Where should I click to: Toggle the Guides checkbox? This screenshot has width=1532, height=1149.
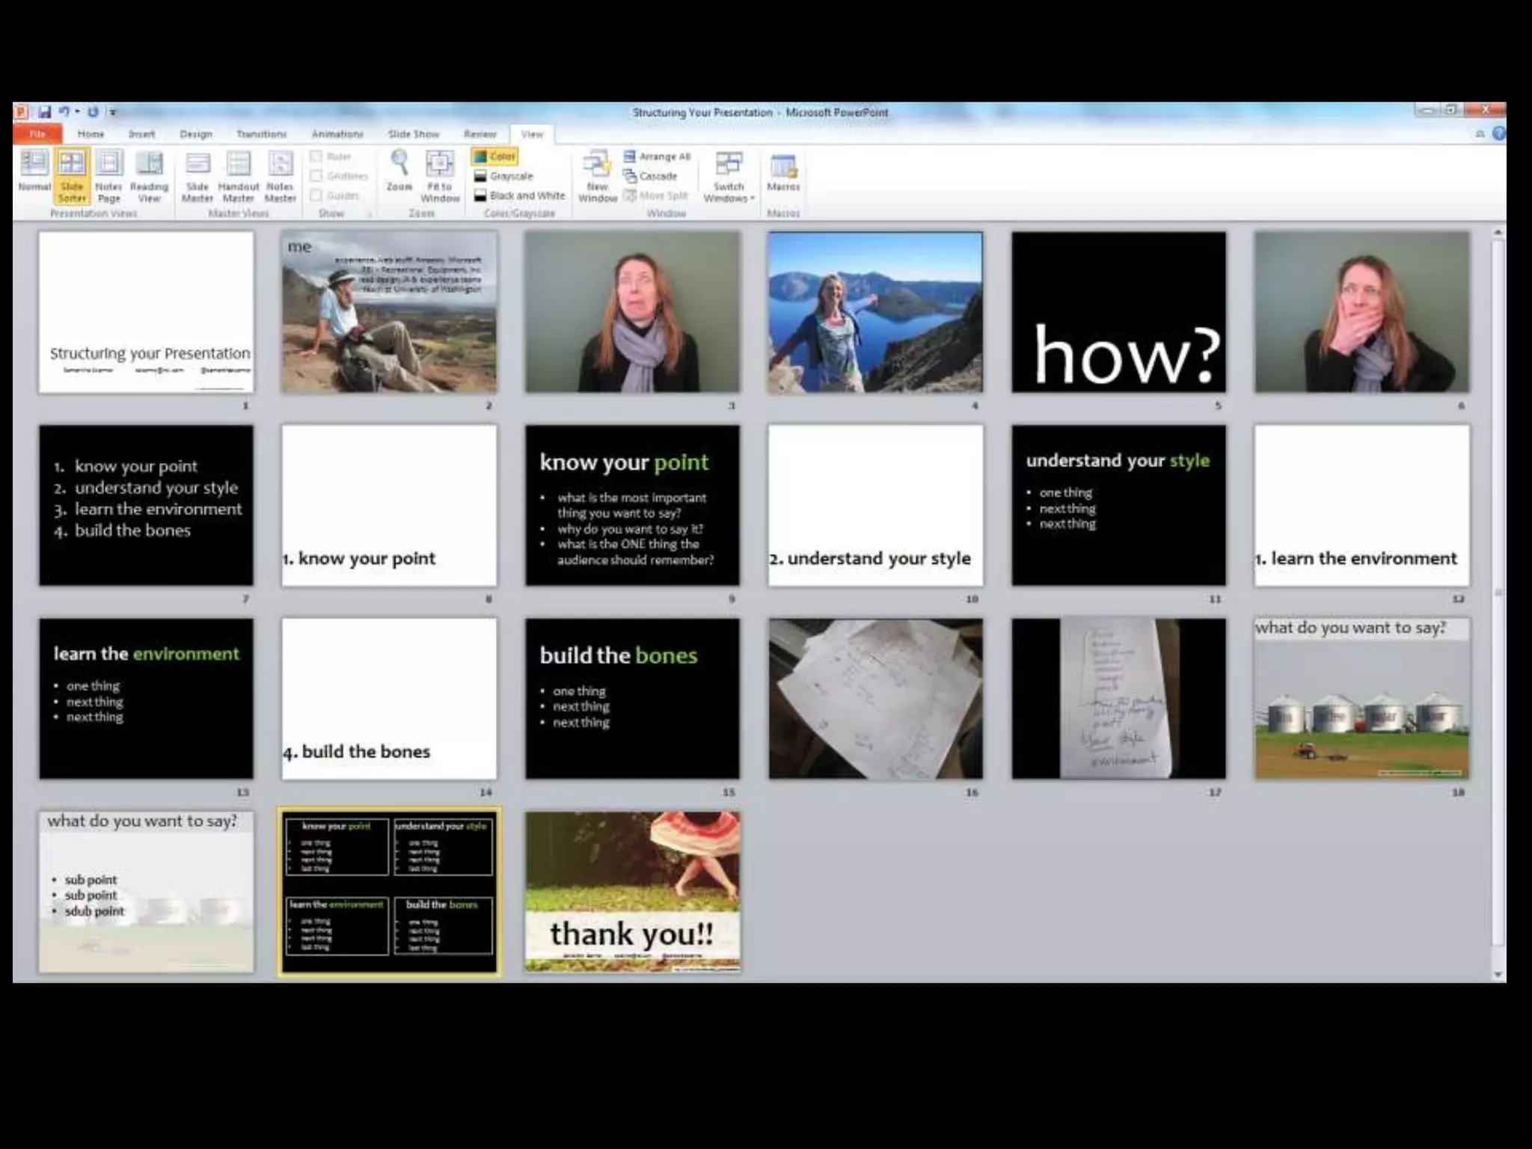point(316,195)
